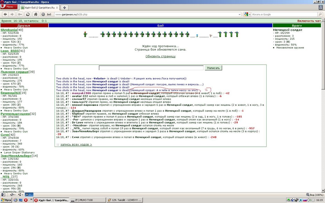Open the closed tabs trash icon

(321, 7)
